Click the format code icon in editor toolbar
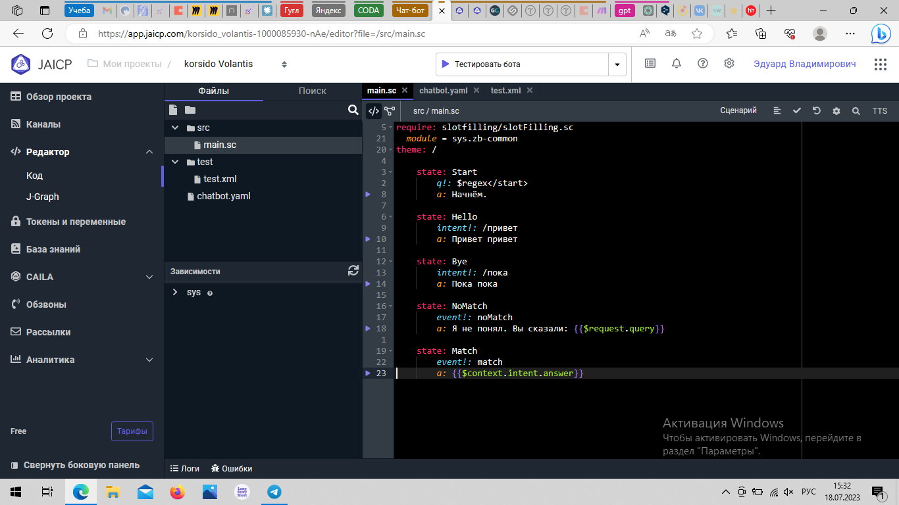Image resolution: width=899 pixels, height=505 pixels. pyautogui.click(x=777, y=111)
